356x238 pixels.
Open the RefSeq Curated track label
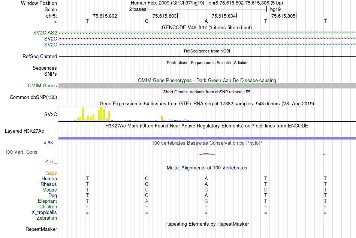point(40,56)
